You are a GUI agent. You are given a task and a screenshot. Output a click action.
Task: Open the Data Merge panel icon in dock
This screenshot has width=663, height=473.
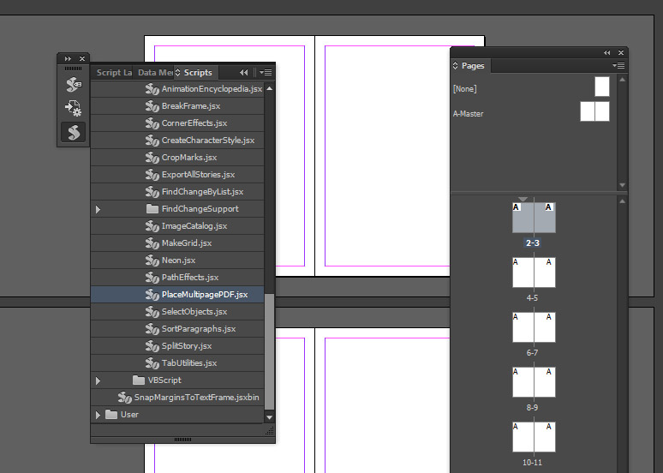pyautogui.click(x=73, y=108)
